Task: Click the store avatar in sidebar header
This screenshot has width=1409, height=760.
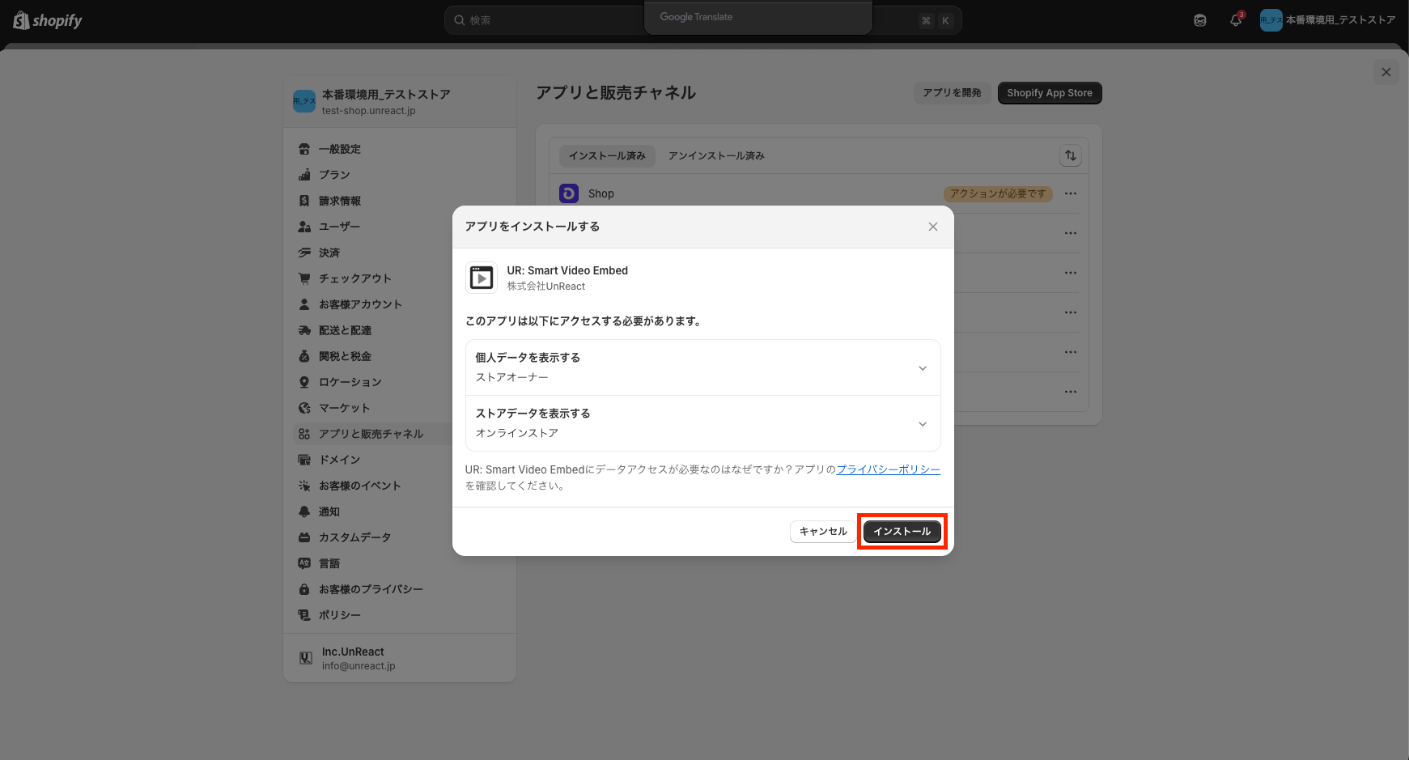Action: (x=304, y=101)
